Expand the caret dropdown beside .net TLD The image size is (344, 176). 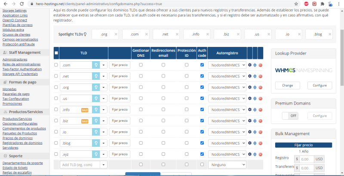point(104,76)
